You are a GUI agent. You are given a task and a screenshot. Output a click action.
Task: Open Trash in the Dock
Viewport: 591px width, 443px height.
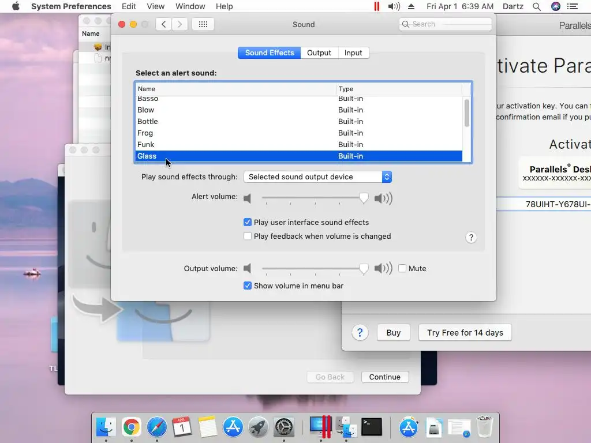tap(485, 427)
